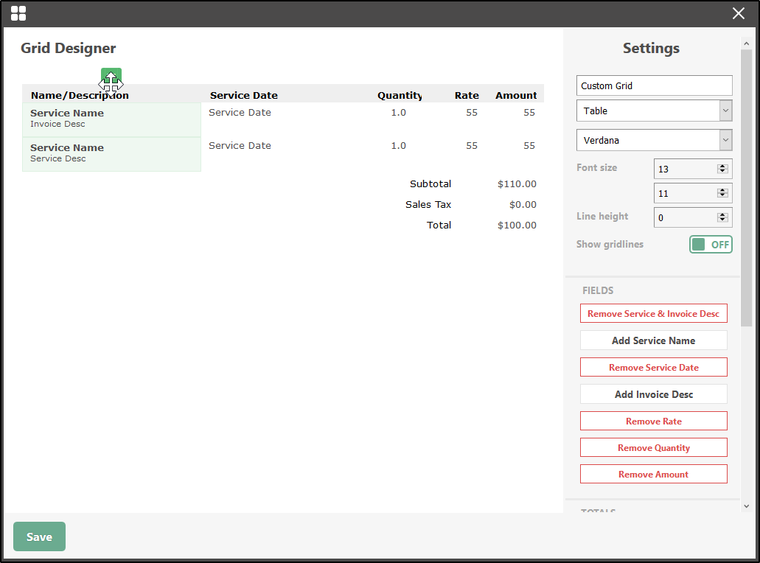Select the Name/Description column header
760x563 pixels.
(x=79, y=94)
